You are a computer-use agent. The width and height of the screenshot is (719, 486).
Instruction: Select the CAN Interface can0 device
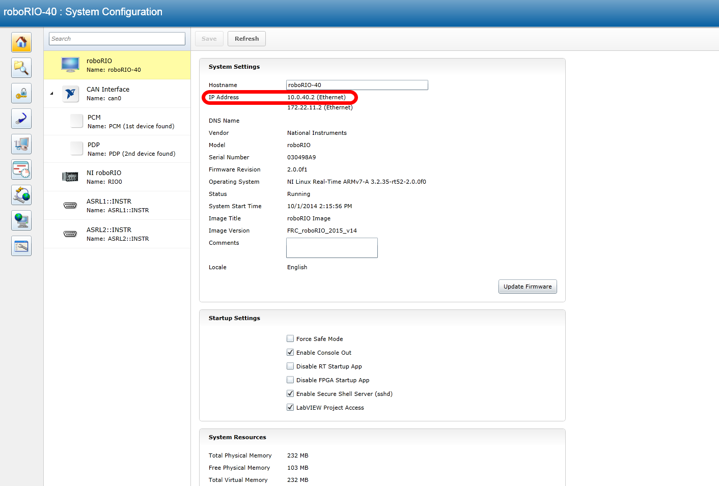[108, 94]
